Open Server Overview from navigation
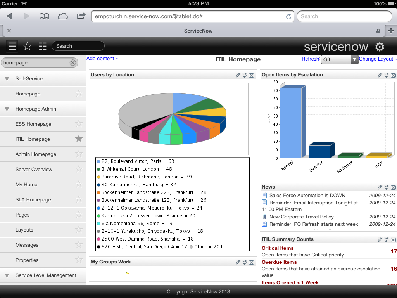The image size is (397, 298). (x=34, y=169)
